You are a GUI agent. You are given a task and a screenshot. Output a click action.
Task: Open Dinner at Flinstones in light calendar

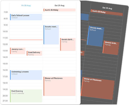coord(59,86)
